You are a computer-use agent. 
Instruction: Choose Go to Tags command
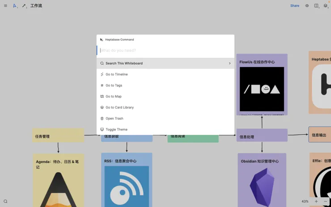tap(165, 85)
